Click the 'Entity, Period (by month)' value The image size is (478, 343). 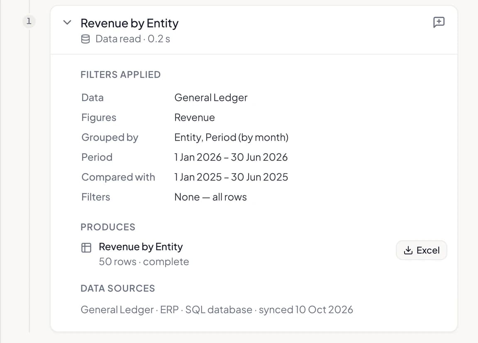tap(232, 137)
